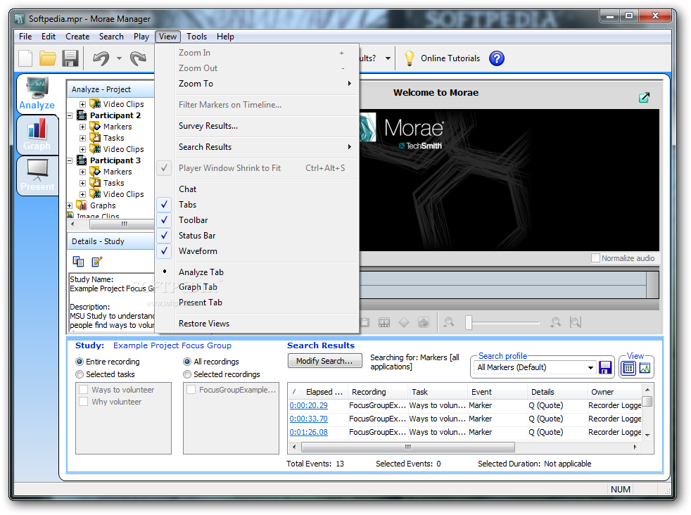
Task: Click the camera image clip timeline icon
Action: pos(423,322)
